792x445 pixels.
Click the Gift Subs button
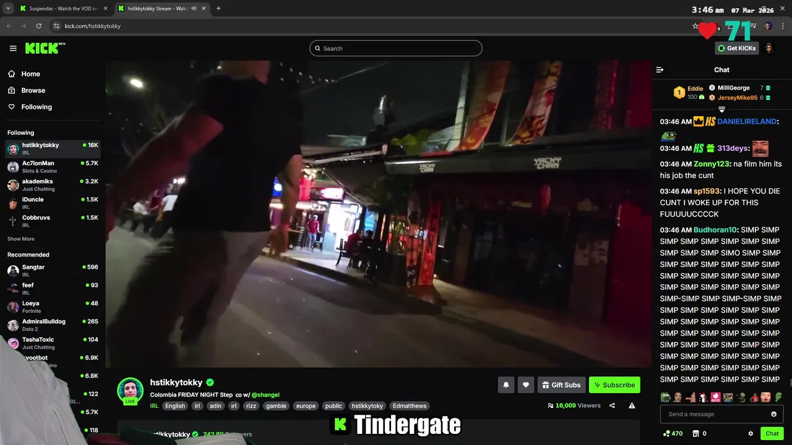click(561, 385)
